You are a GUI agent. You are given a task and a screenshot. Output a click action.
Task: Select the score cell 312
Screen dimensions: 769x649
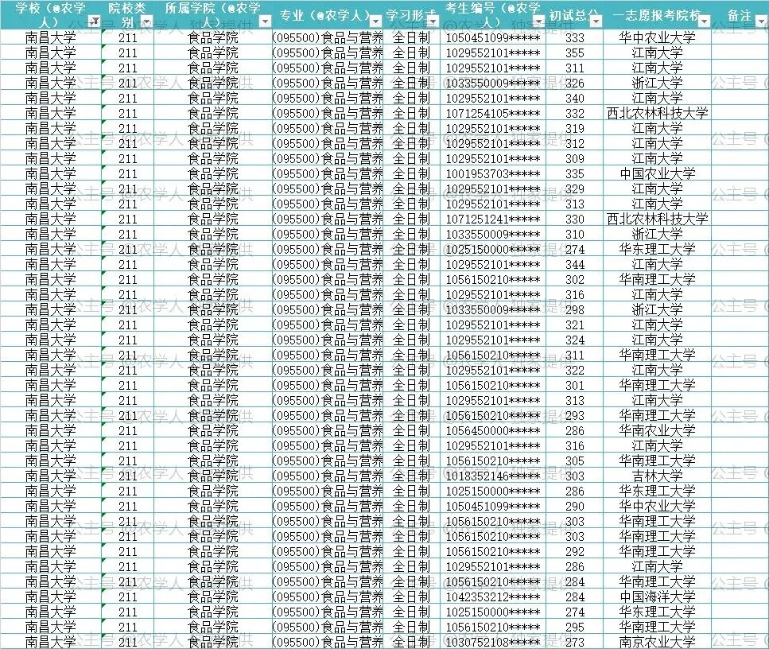574,144
